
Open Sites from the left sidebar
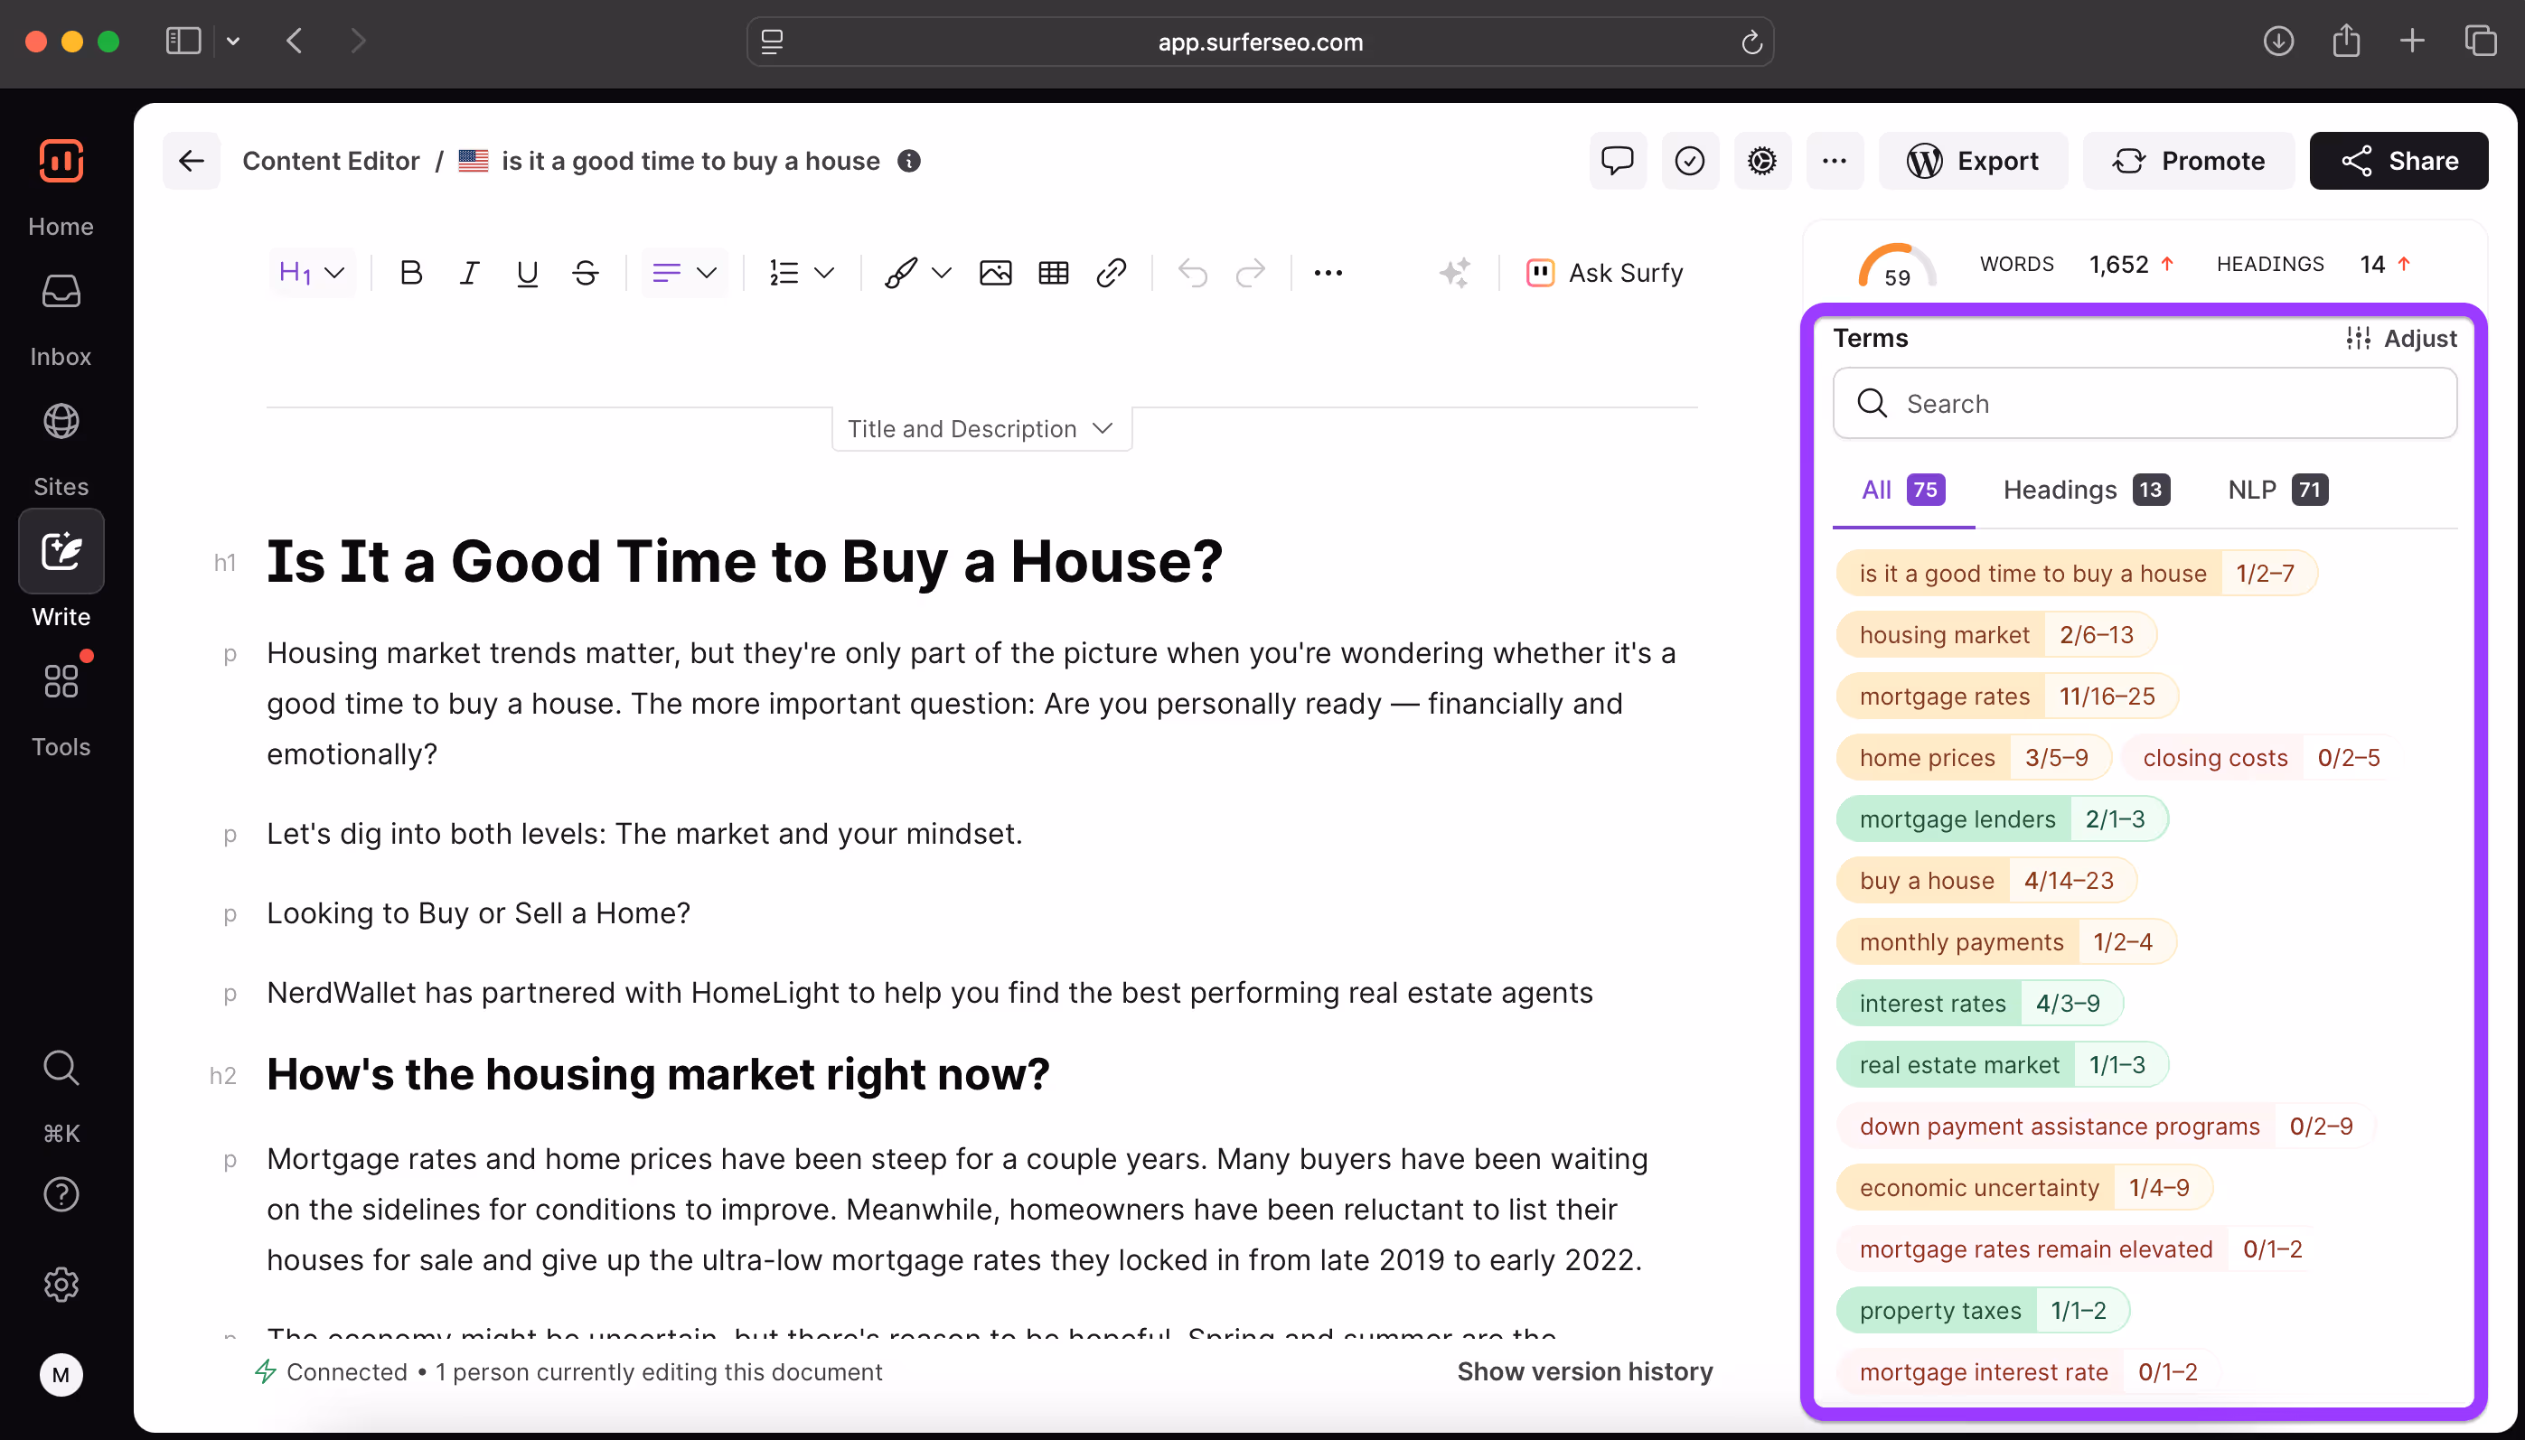pyautogui.click(x=61, y=445)
